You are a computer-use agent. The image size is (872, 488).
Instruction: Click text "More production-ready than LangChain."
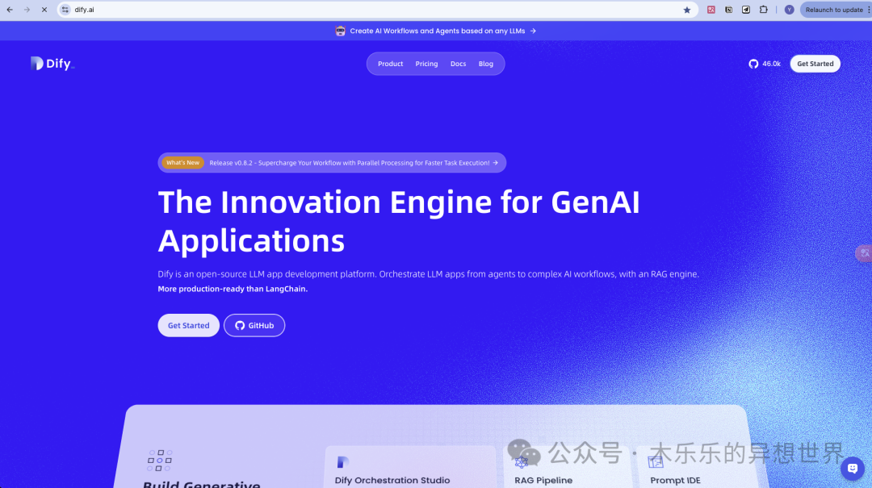click(x=233, y=289)
